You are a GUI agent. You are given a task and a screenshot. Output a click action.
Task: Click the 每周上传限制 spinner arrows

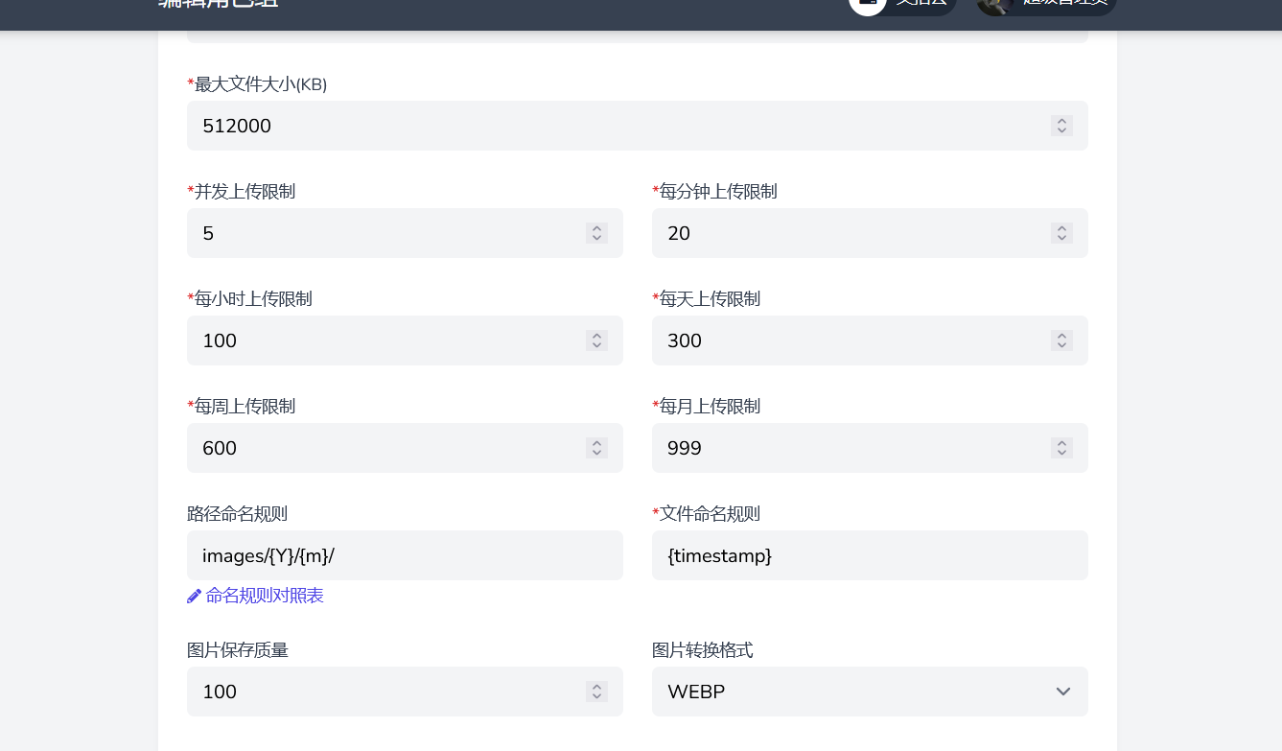[596, 448]
